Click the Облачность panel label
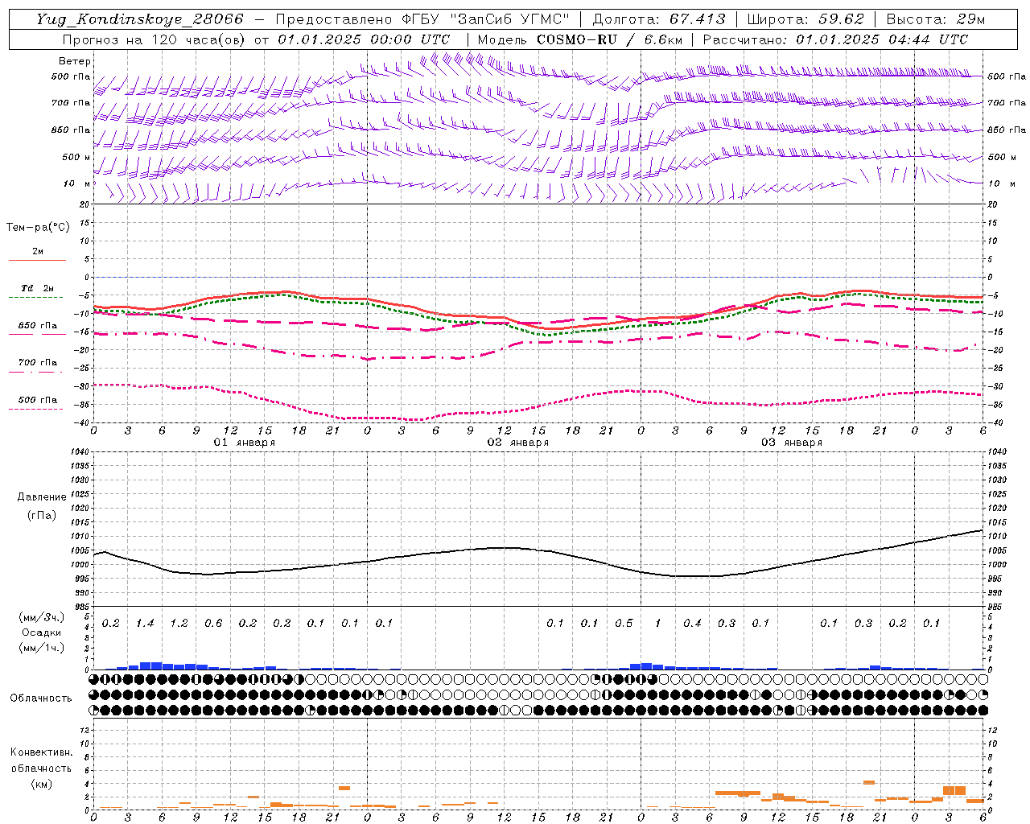This screenshot has height=824, width=1030. [x=41, y=698]
